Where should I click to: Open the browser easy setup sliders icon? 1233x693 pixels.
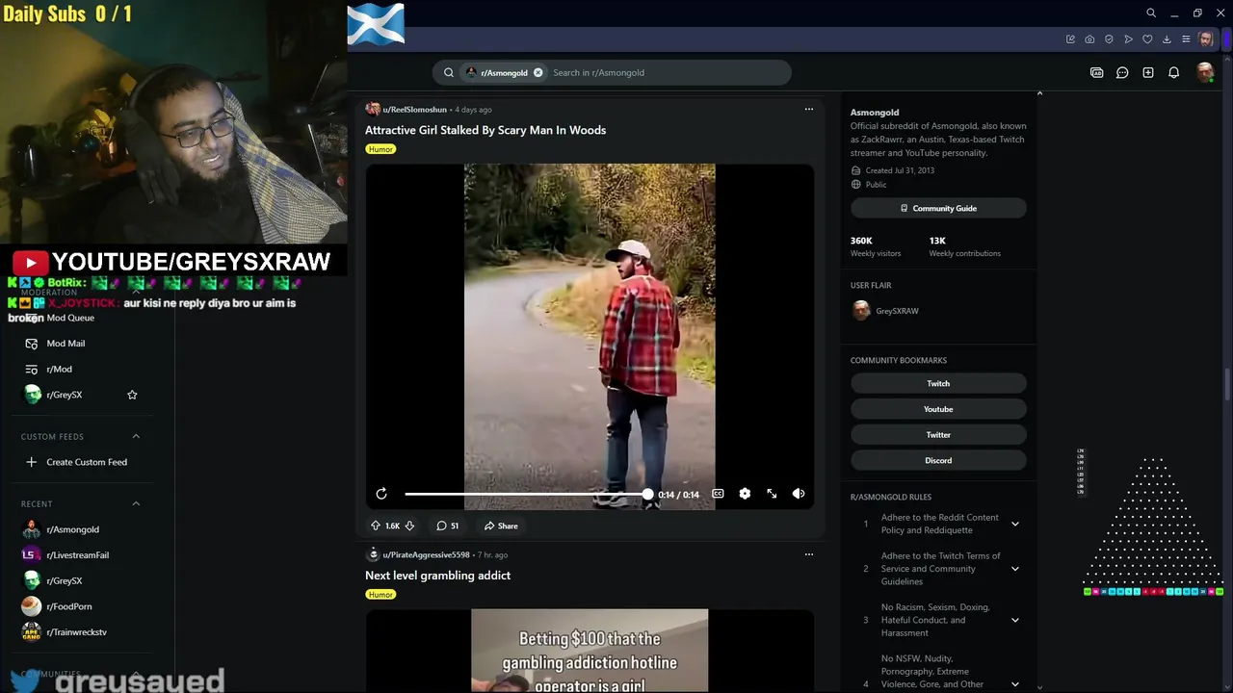coord(1186,39)
